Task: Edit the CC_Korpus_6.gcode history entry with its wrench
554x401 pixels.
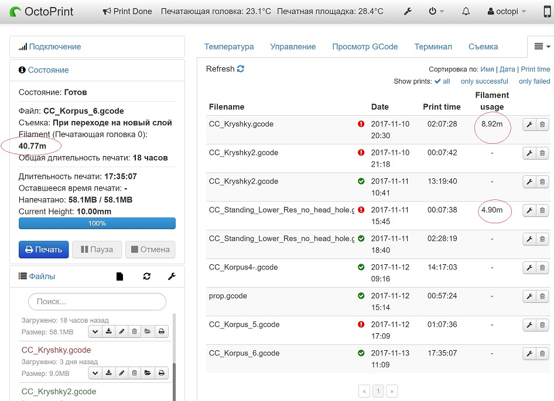Action: coord(529,354)
